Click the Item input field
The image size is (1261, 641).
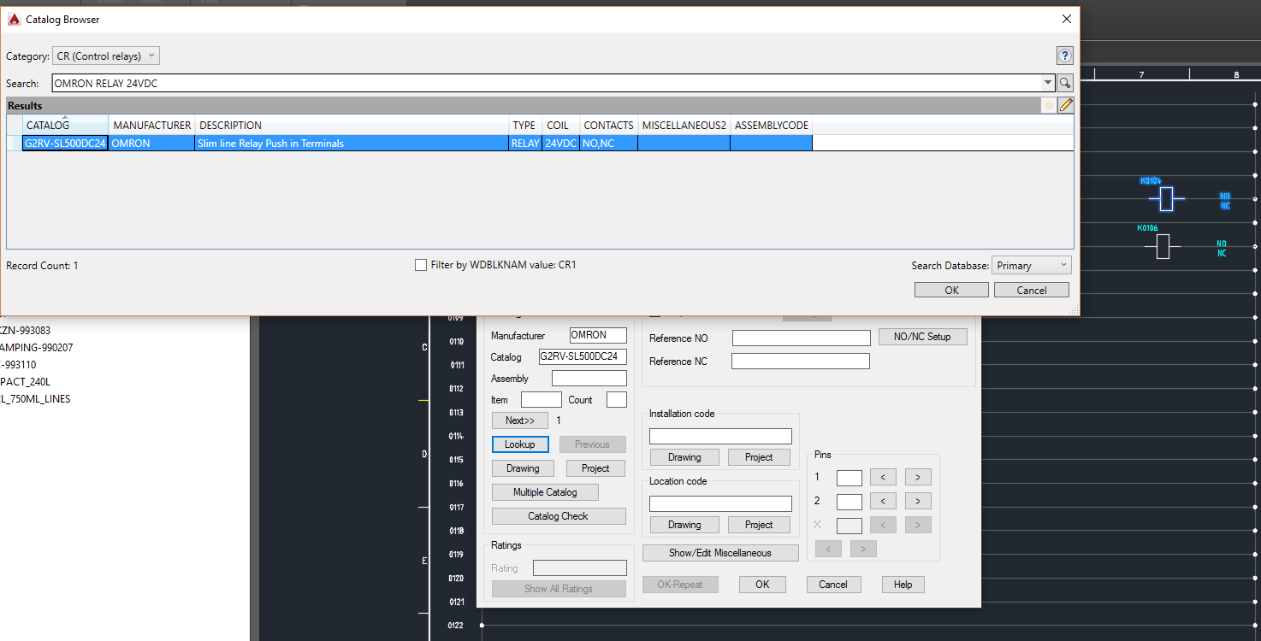click(542, 400)
